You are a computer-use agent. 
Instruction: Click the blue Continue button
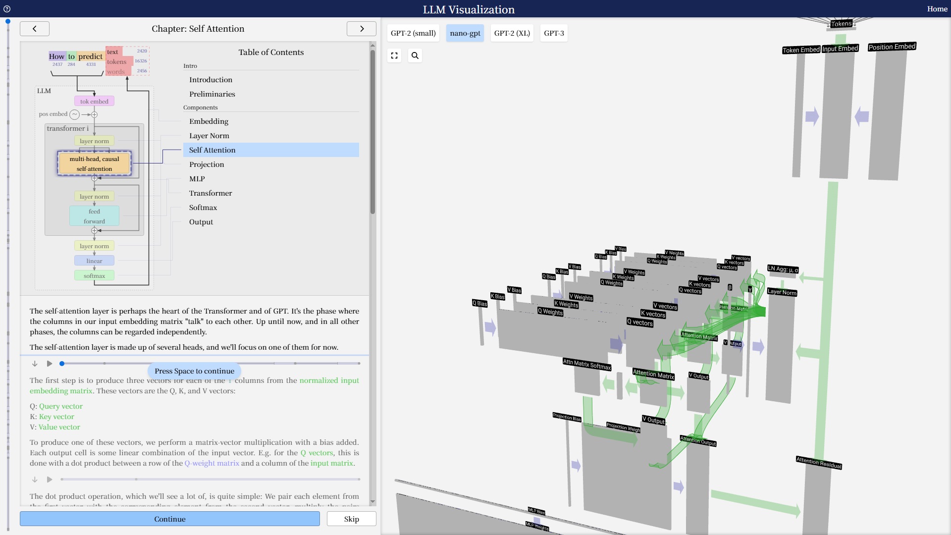pos(170,519)
